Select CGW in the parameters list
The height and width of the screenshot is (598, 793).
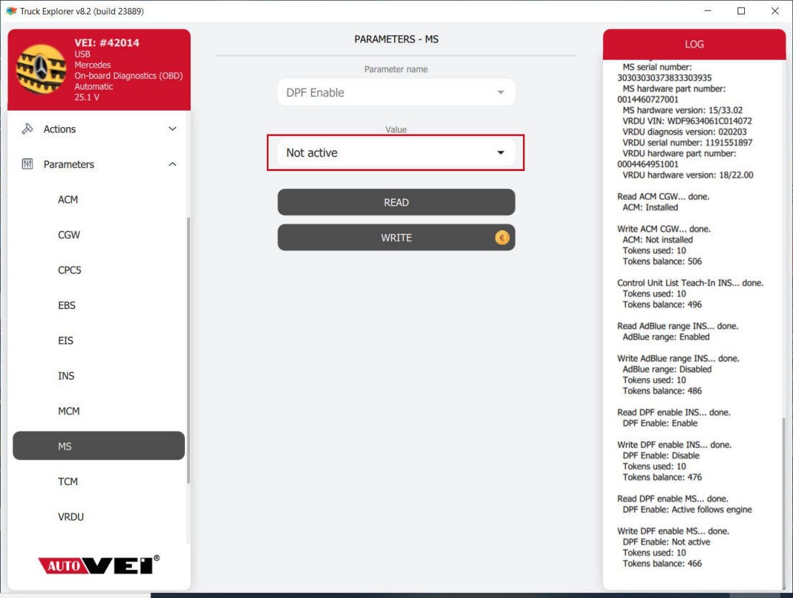click(x=69, y=235)
